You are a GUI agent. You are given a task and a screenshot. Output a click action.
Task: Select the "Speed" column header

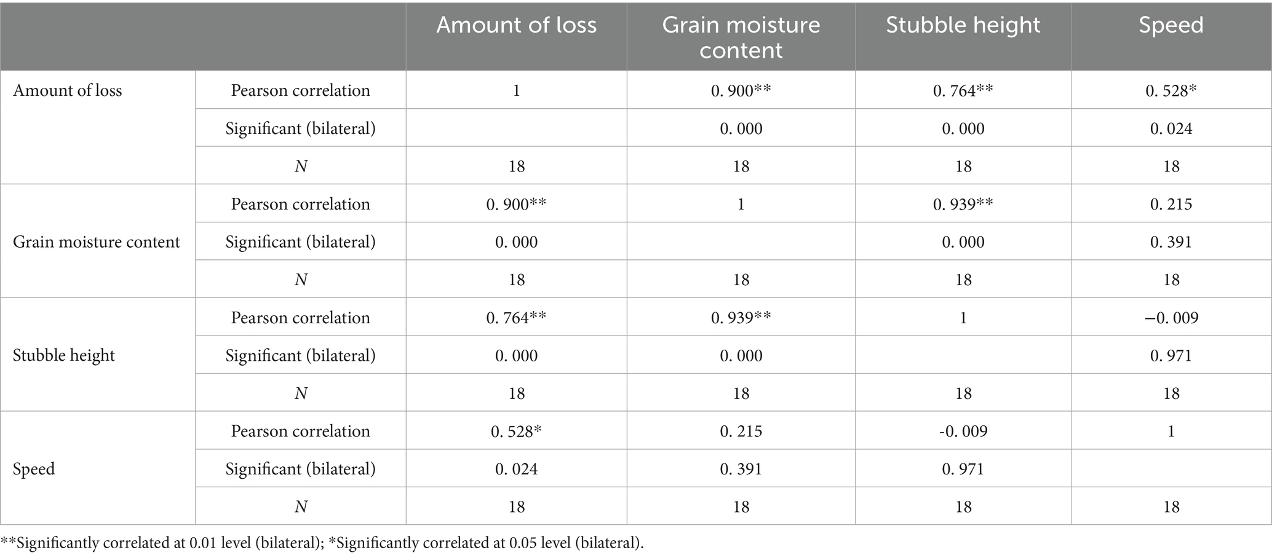coord(1171,25)
